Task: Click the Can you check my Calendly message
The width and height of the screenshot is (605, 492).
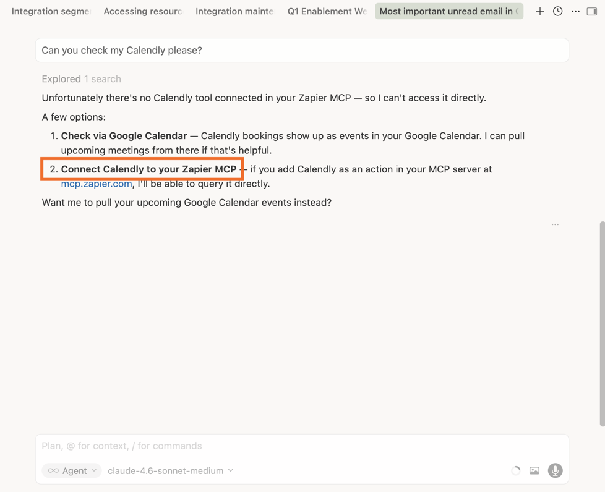Action: point(302,50)
